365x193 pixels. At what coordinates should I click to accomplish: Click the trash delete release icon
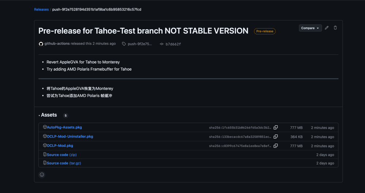(335, 28)
